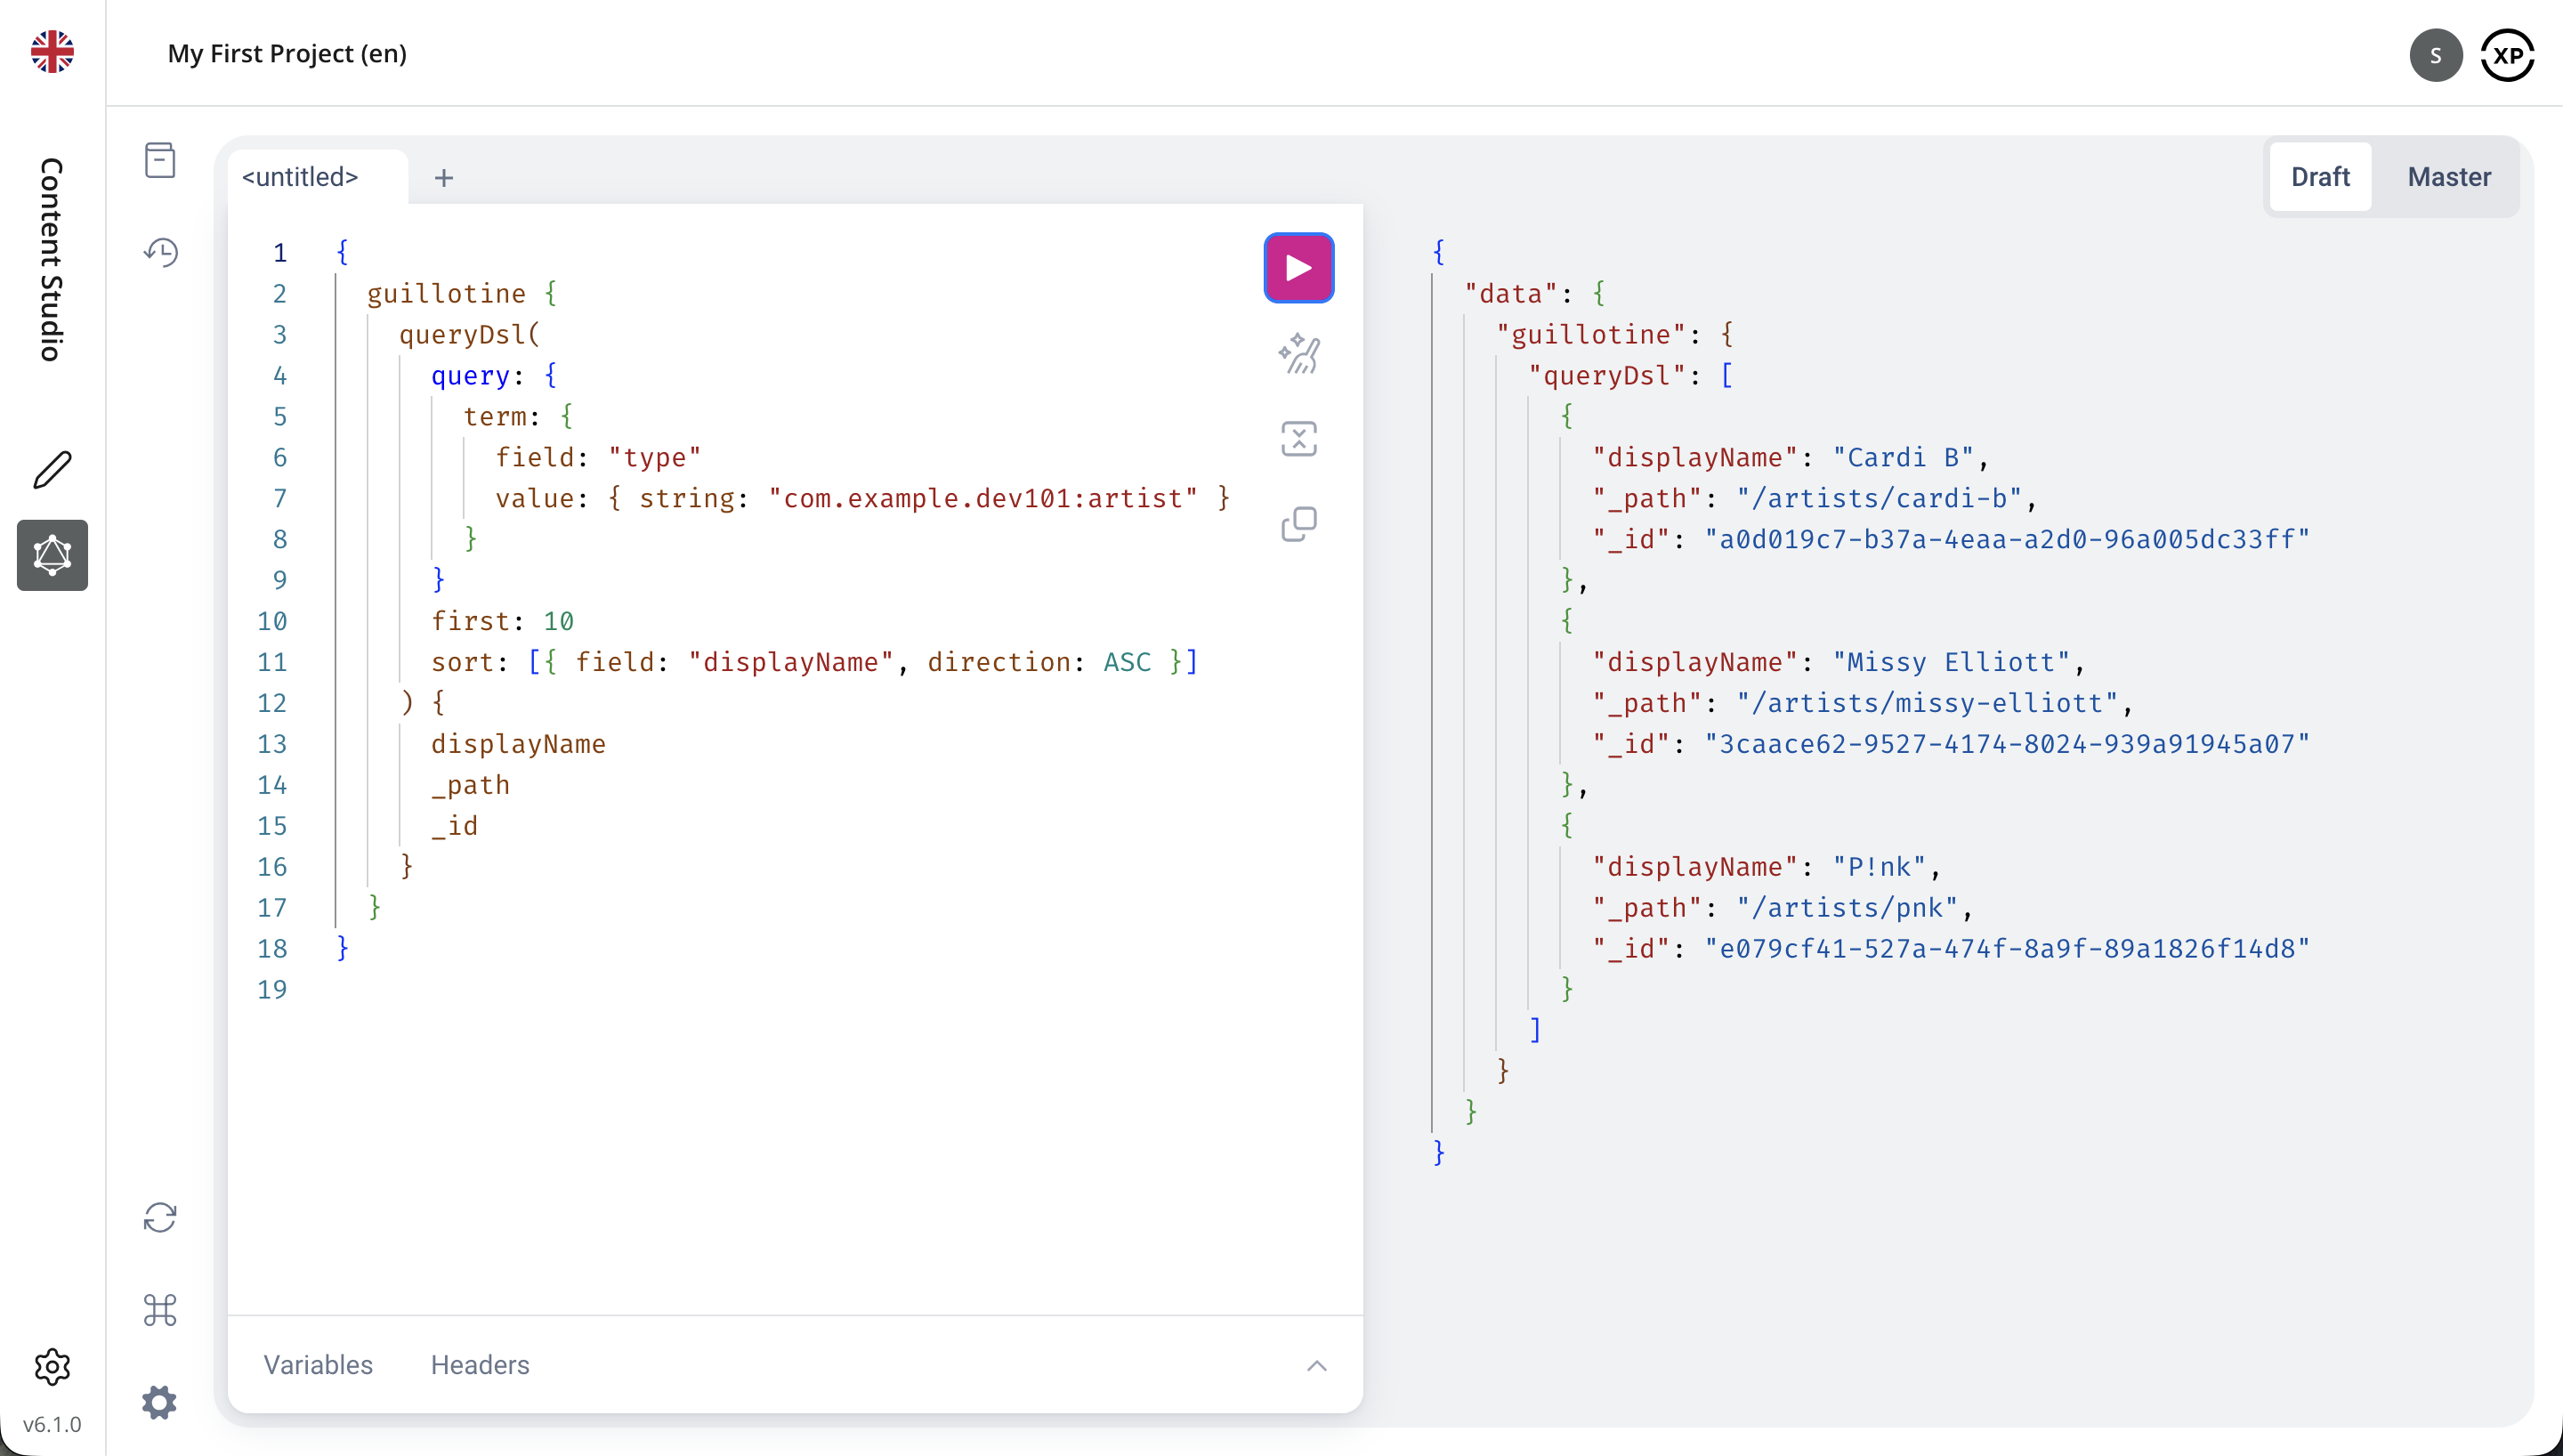The width and height of the screenshot is (2563, 1456).
Task: Open the documentation explorer icon
Action: click(160, 160)
